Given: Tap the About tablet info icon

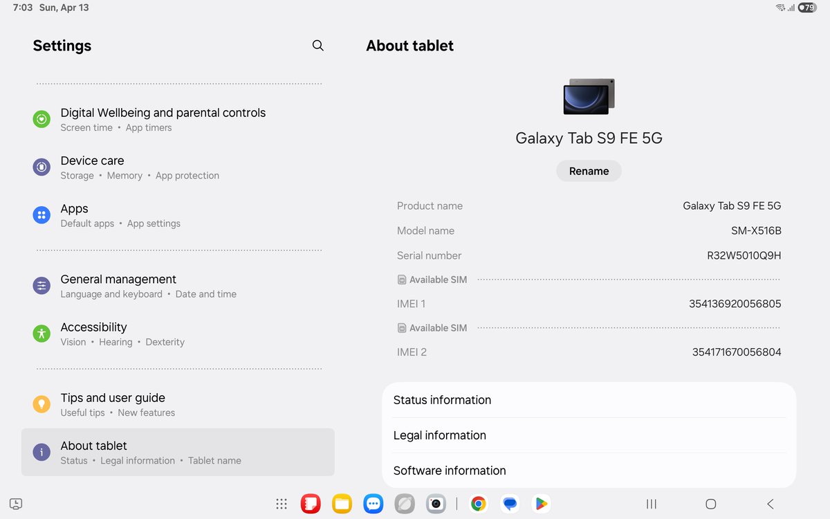Looking at the screenshot, I should pyautogui.click(x=41, y=453).
